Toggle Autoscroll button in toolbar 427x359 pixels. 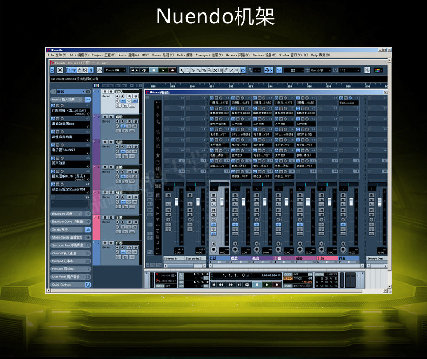coord(267,70)
